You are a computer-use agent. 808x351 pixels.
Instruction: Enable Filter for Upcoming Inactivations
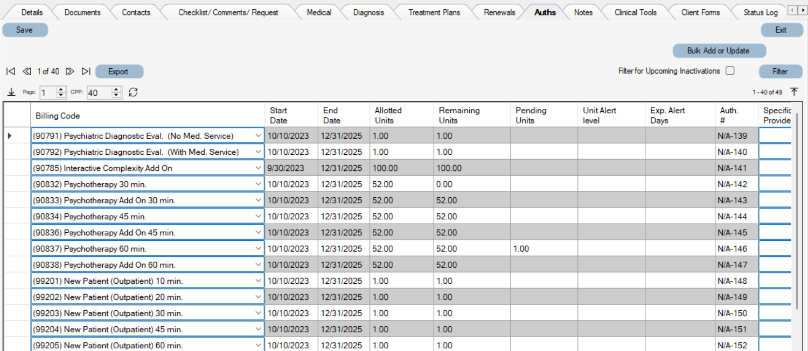tap(730, 70)
